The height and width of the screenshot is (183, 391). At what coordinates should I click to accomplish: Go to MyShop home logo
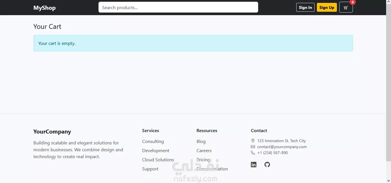coord(44,8)
